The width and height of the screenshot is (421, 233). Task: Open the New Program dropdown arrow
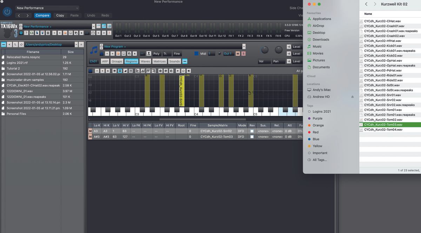tap(244, 46)
